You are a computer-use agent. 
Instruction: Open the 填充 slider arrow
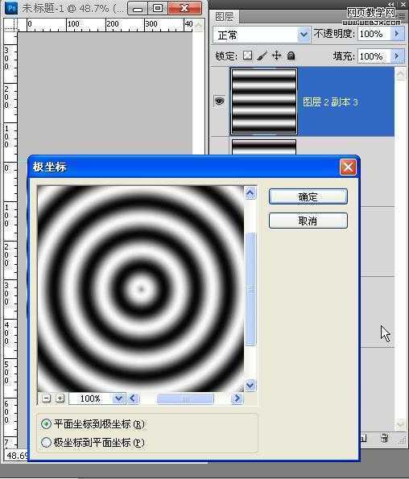coord(397,56)
